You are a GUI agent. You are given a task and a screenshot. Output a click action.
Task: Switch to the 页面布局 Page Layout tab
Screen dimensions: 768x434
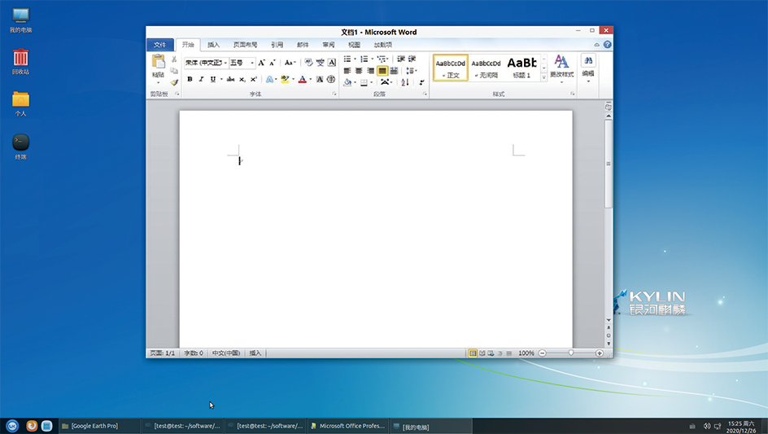246,45
